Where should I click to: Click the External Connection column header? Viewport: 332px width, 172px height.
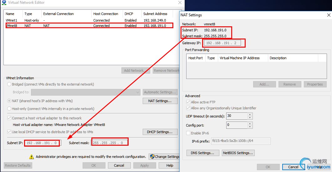66,14
